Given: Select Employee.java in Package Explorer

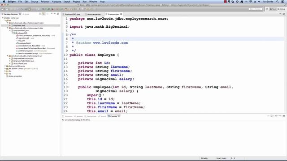Looking at the screenshot, I should (19, 25).
